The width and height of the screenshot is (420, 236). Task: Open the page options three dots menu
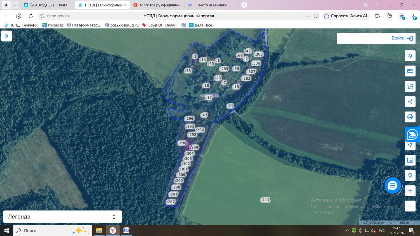click(308, 16)
